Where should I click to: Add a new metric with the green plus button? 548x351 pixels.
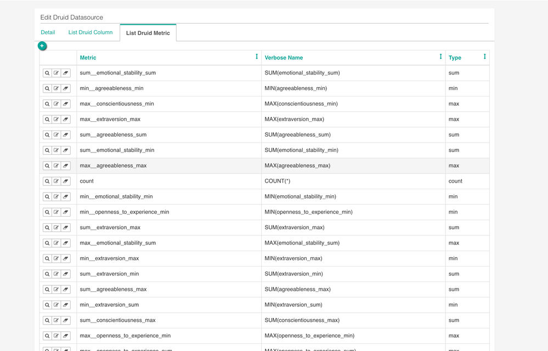tap(42, 46)
